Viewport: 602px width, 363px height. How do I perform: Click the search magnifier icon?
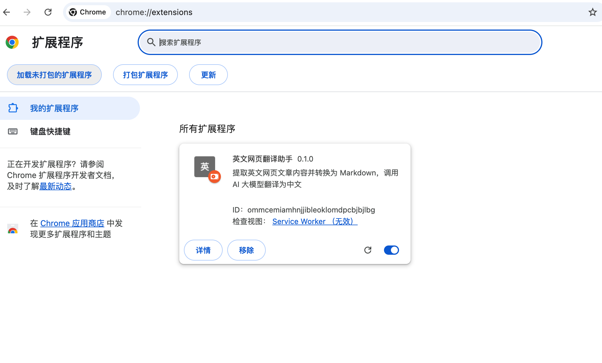pyautogui.click(x=151, y=42)
